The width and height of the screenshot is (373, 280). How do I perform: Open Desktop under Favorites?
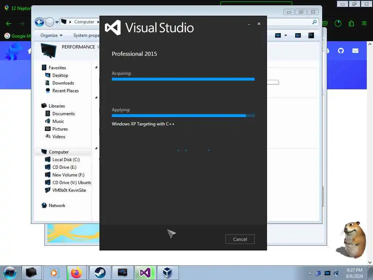coord(60,75)
